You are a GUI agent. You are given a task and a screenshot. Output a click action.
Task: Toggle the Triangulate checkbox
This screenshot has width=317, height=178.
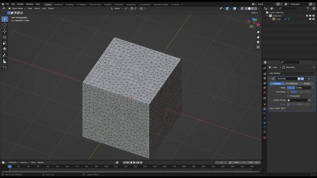[x=288, y=96]
